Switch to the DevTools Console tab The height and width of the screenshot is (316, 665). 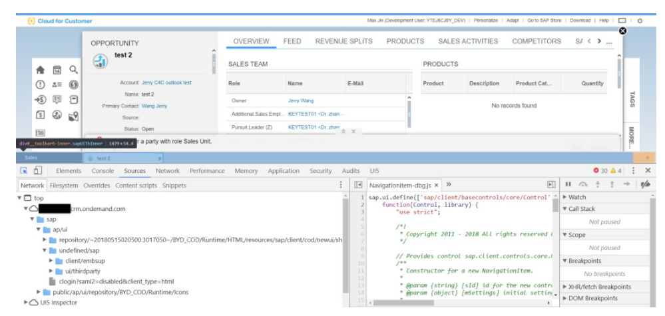click(x=103, y=171)
